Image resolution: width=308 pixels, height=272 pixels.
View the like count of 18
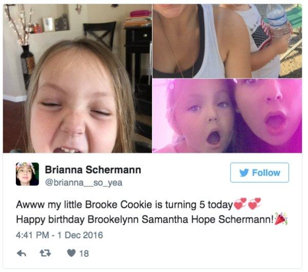[84, 254]
